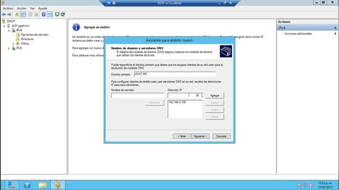Click the blue info icon beside Agregar un ámbito
Viewport: 339px width, 190px height.
coord(76,27)
